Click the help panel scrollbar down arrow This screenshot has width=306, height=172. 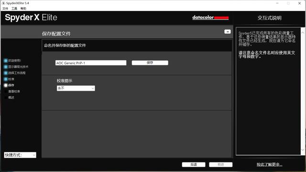pos(303,150)
